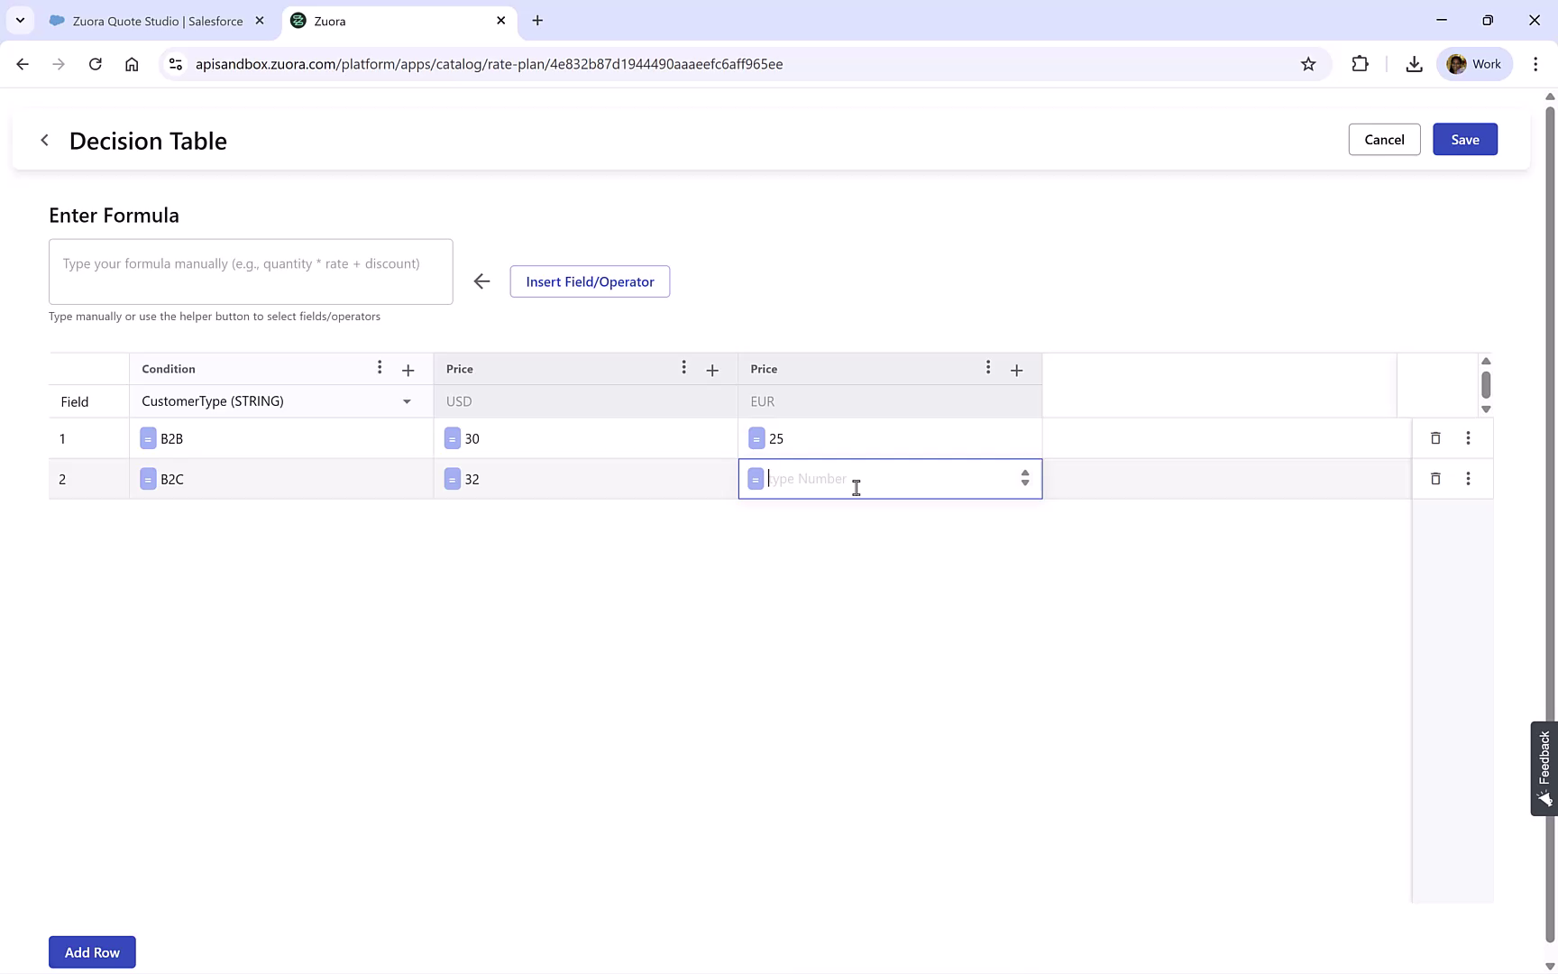Viewport: 1558px width, 974px height.
Task: Open the operator selector on the B2B cell
Action: 148,438
